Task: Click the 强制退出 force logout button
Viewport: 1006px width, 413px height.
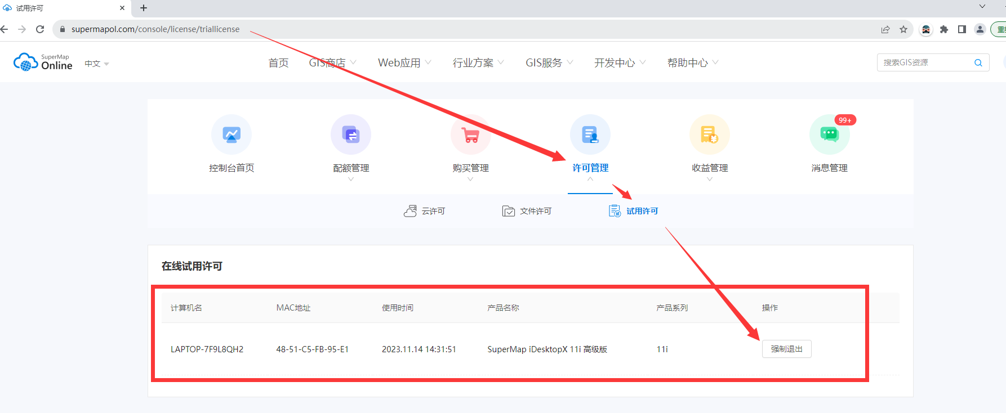Action: (786, 349)
